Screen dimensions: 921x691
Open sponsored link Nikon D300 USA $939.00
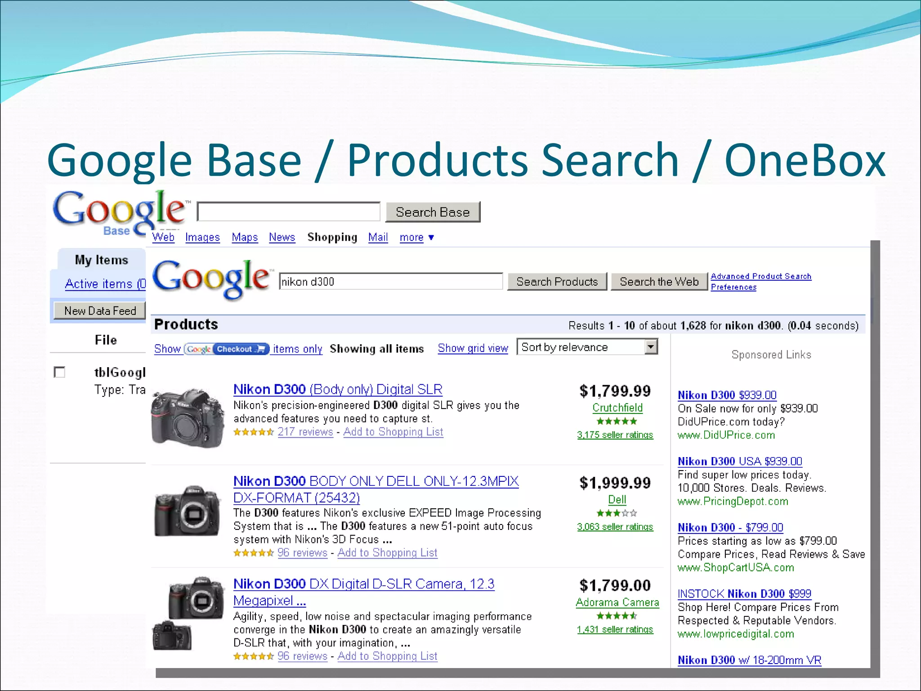pos(740,461)
